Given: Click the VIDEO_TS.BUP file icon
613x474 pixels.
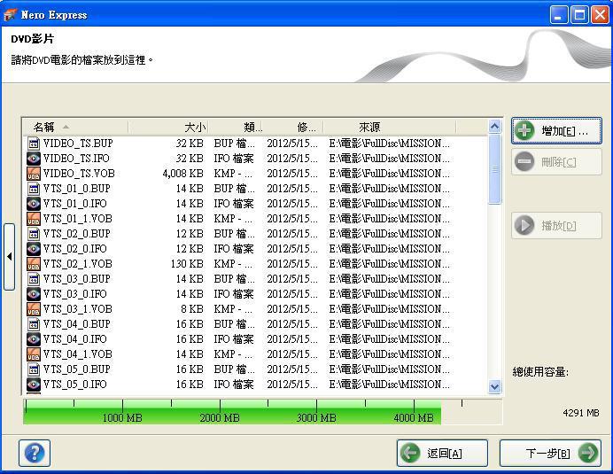Looking at the screenshot, I should [x=34, y=144].
